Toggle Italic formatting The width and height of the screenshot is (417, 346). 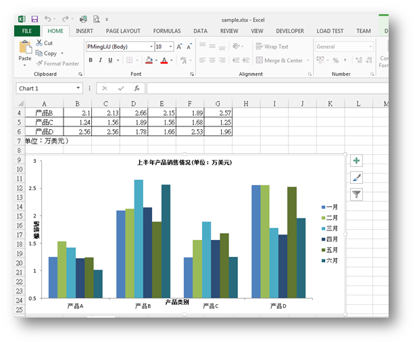tap(101, 61)
